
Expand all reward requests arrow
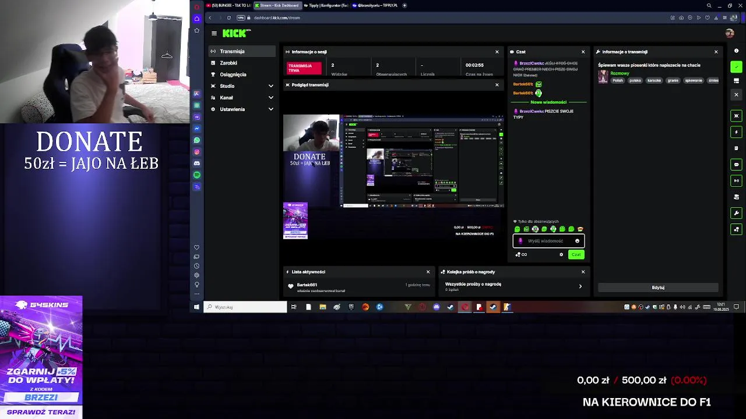coord(580,286)
